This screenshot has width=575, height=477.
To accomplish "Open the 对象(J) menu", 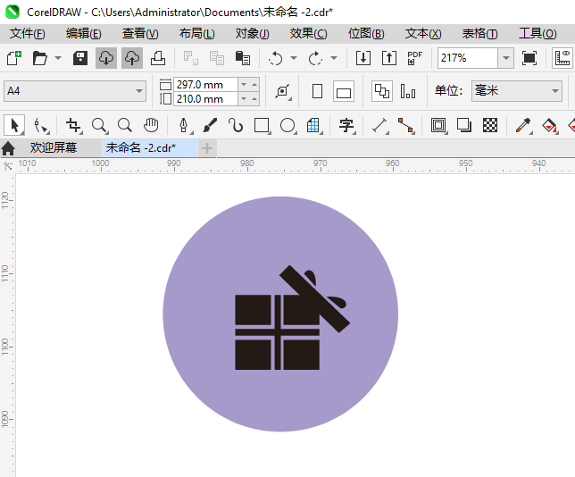I will (x=253, y=34).
